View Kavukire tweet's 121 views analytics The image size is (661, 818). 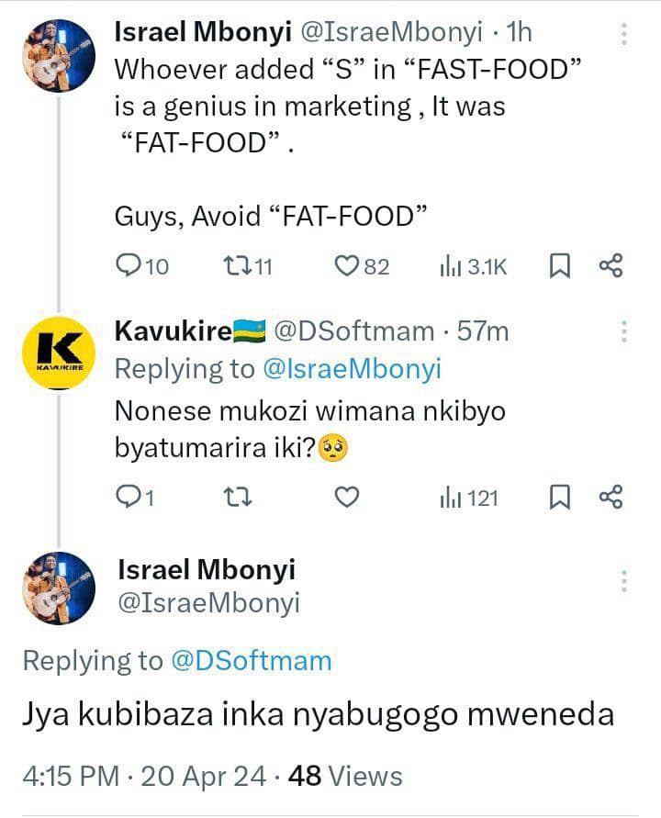tap(452, 498)
